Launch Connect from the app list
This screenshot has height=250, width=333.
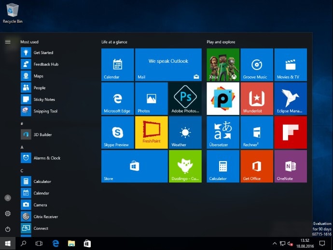point(56,228)
